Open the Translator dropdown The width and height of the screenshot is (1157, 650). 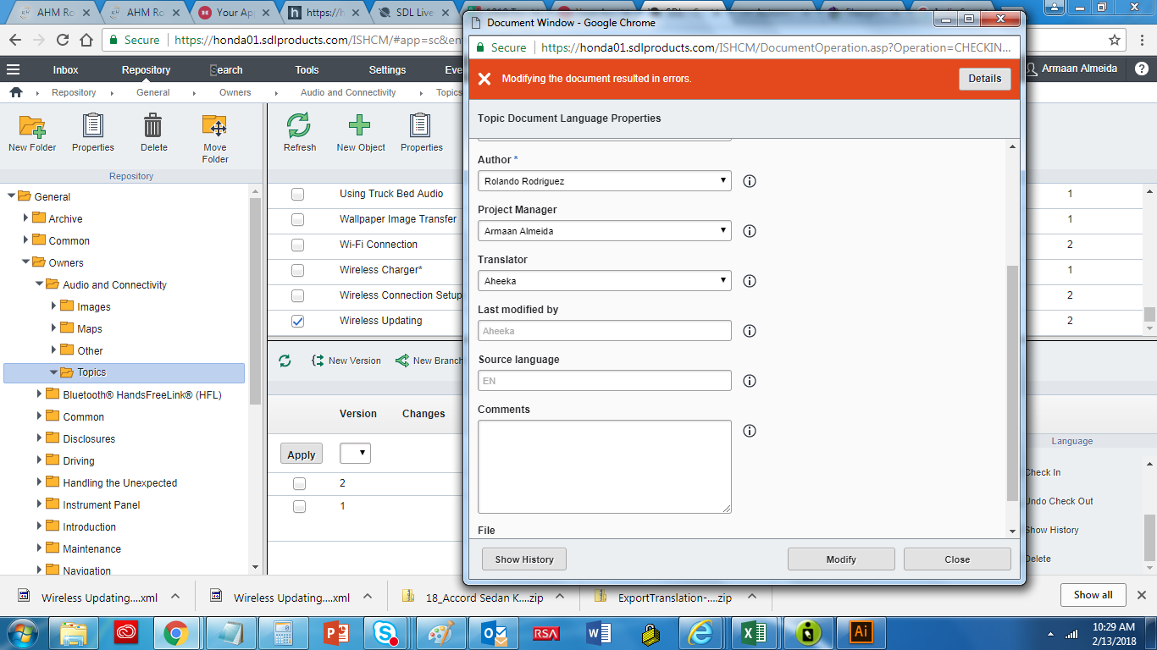pos(604,281)
